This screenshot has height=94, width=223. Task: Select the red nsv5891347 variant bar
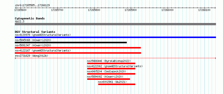78,48
